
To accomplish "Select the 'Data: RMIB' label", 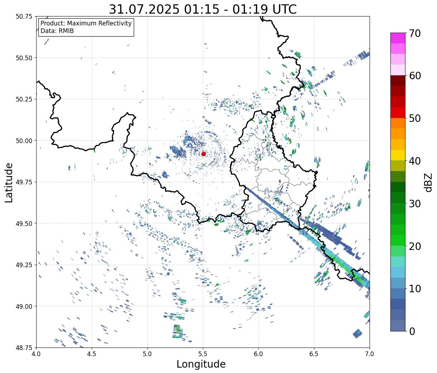I will pyautogui.click(x=57, y=31).
